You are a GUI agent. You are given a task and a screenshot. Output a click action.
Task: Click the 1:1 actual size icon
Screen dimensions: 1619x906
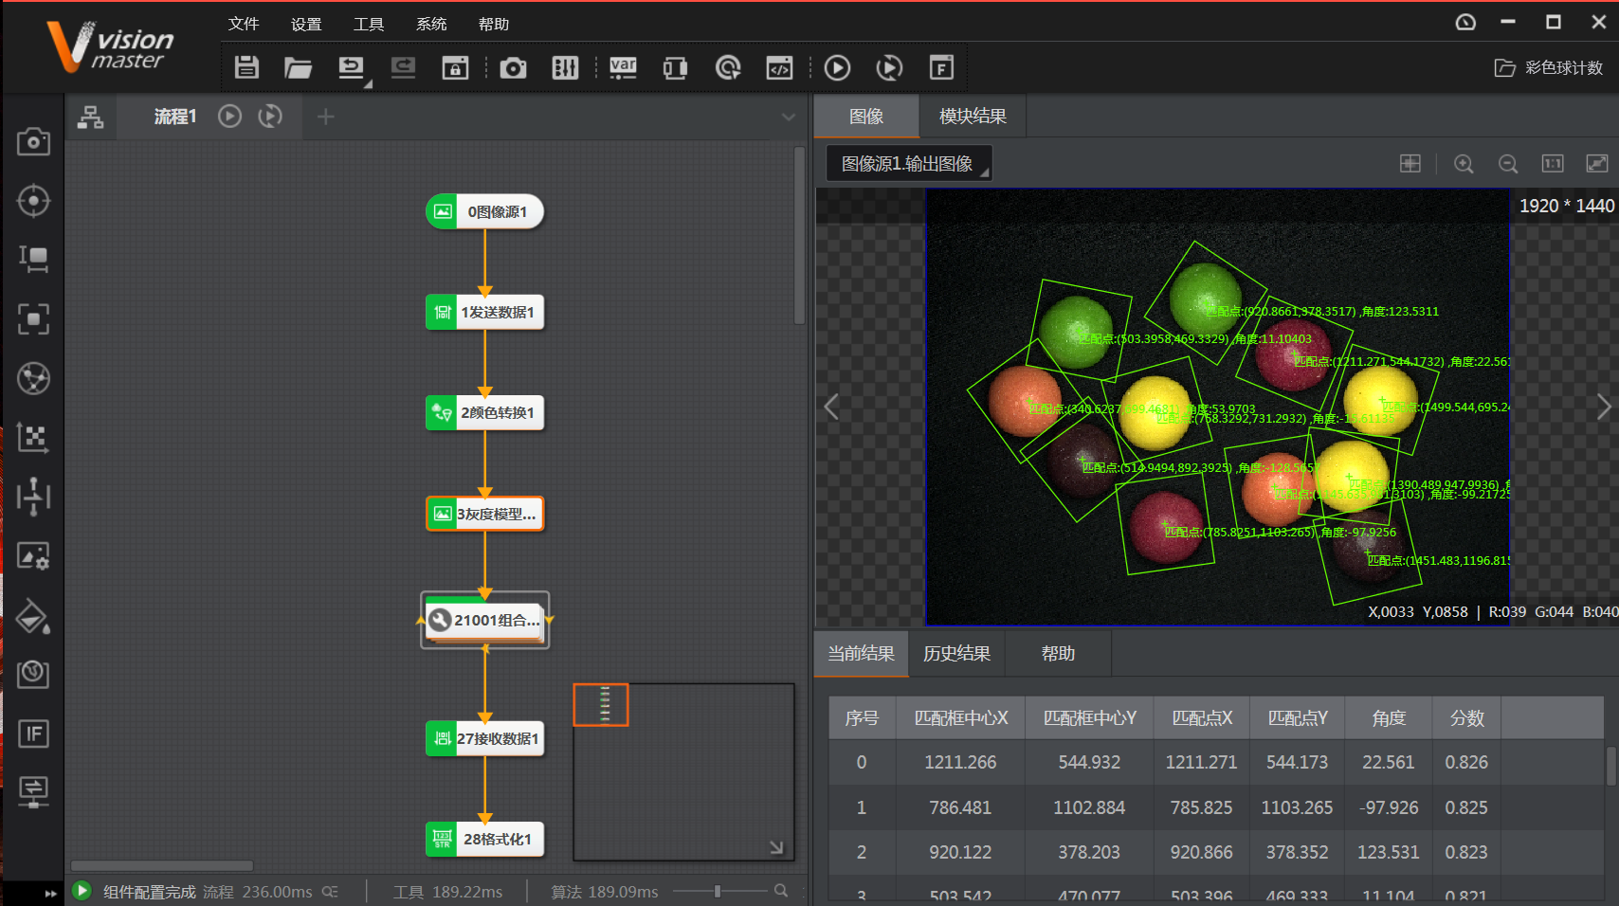pyautogui.click(x=1553, y=164)
